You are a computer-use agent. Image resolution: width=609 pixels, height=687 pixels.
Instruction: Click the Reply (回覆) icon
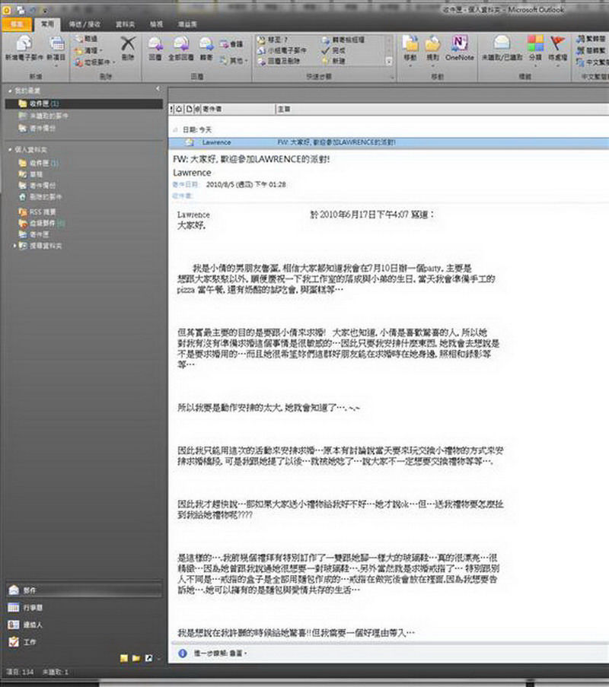(155, 44)
